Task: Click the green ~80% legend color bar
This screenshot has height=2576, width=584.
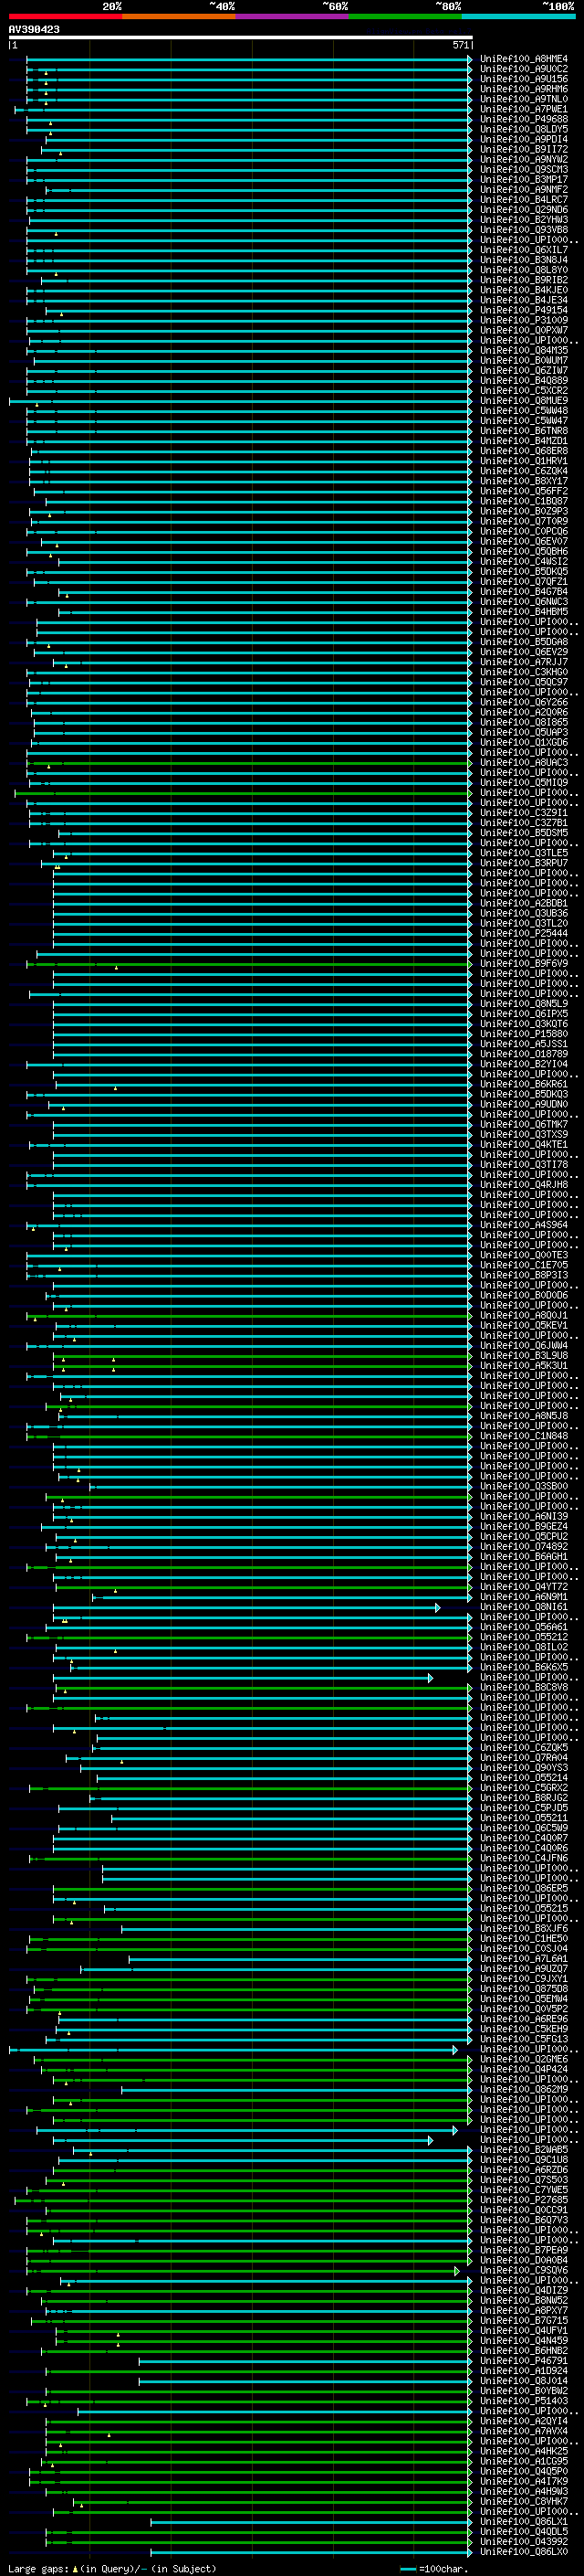Action: pos(404,16)
